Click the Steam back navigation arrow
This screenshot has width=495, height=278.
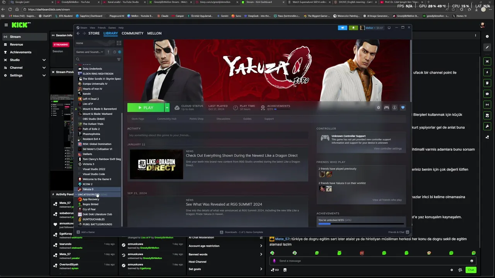78,33
